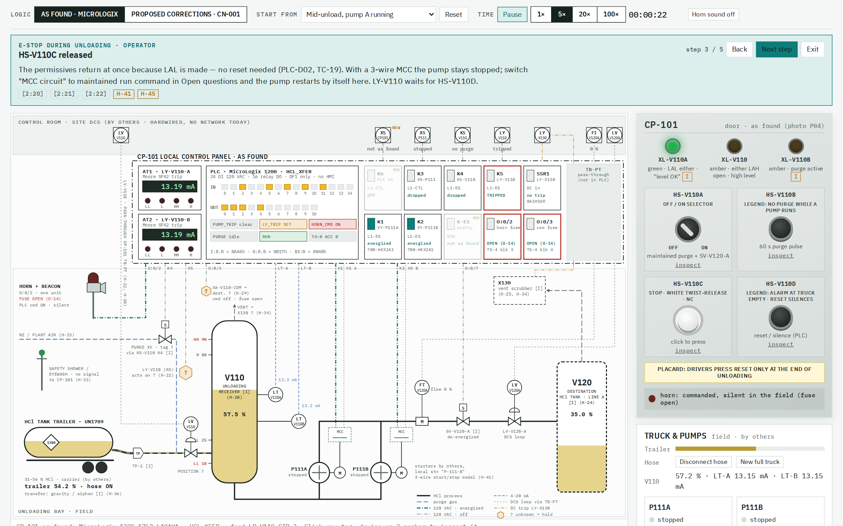The height and width of the screenshot is (526, 843).
Task: Set simulation speed to 20×
Action: [584, 14]
